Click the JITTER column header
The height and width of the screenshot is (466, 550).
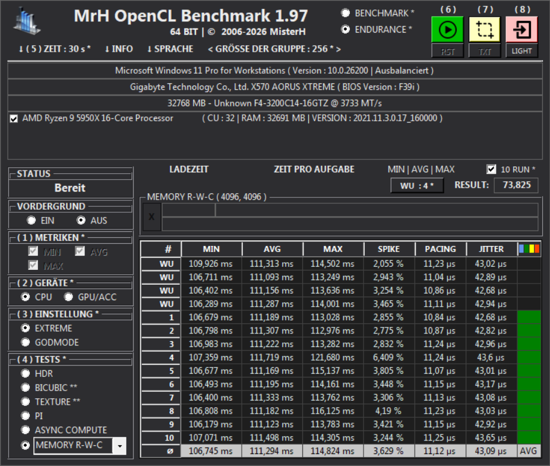click(491, 249)
